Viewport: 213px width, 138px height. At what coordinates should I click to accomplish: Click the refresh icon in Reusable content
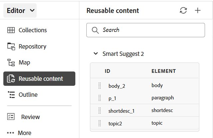[x=183, y=10]
